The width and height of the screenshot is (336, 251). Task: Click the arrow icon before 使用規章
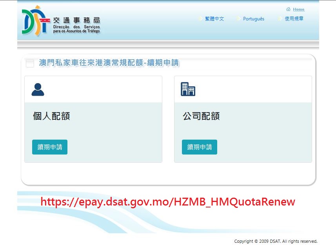pos(280,19)
